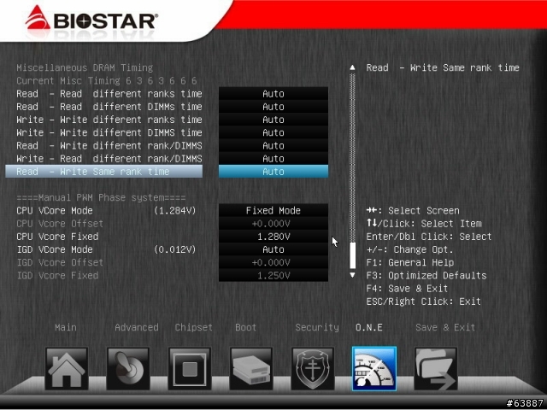Select highlighted Read - Write Same rank time label
This screenshot has width=547, height=410.
[103, 172]
